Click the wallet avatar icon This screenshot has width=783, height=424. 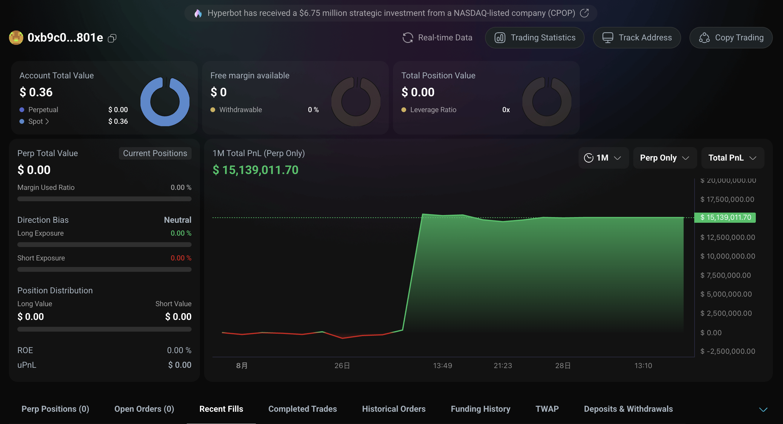click(16, 38)
